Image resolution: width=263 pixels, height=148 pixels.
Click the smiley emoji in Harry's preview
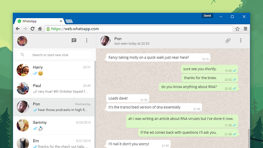coord(40,73)
